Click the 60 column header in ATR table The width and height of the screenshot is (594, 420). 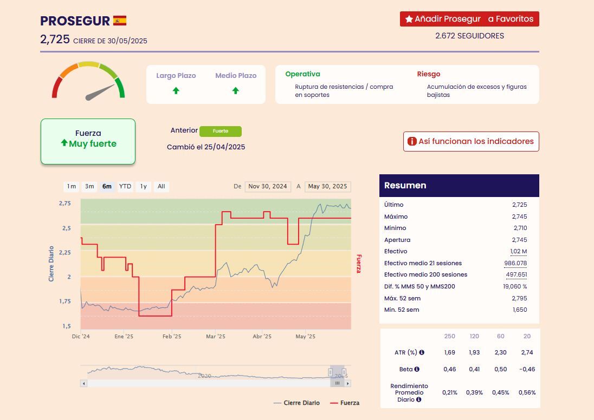click(x=500, y=336)
